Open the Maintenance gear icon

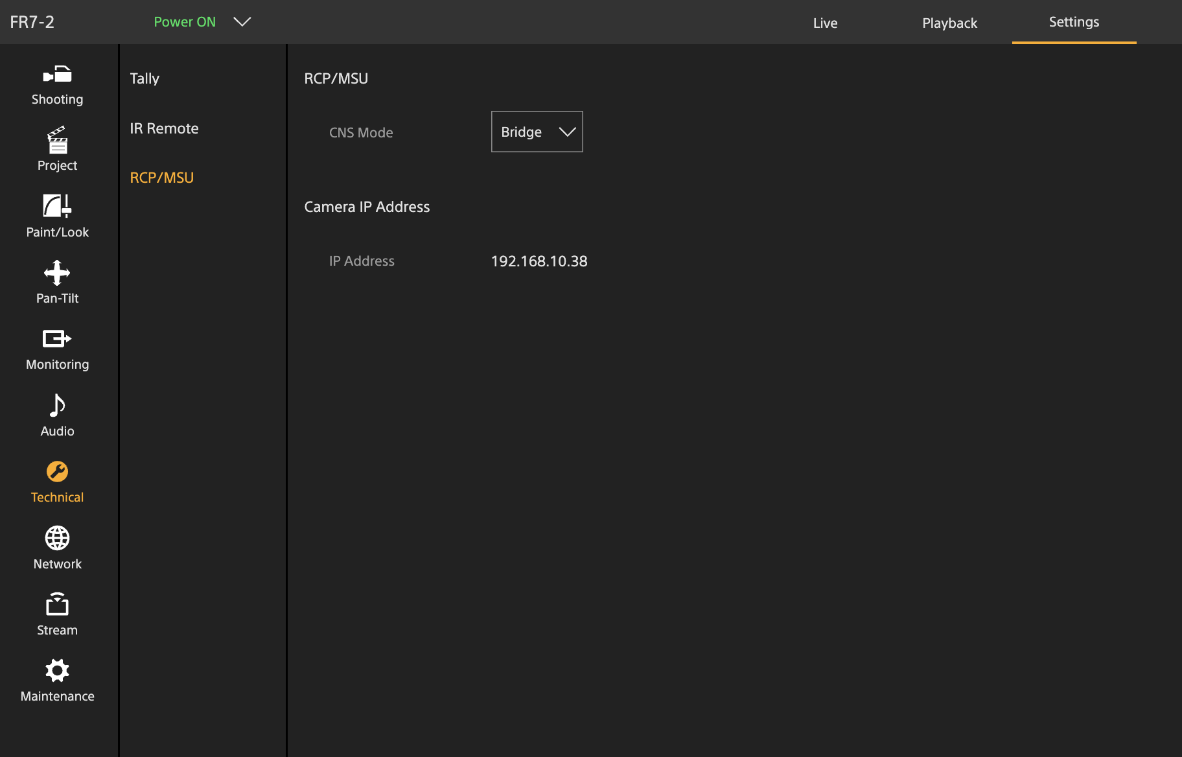(57, 671)
